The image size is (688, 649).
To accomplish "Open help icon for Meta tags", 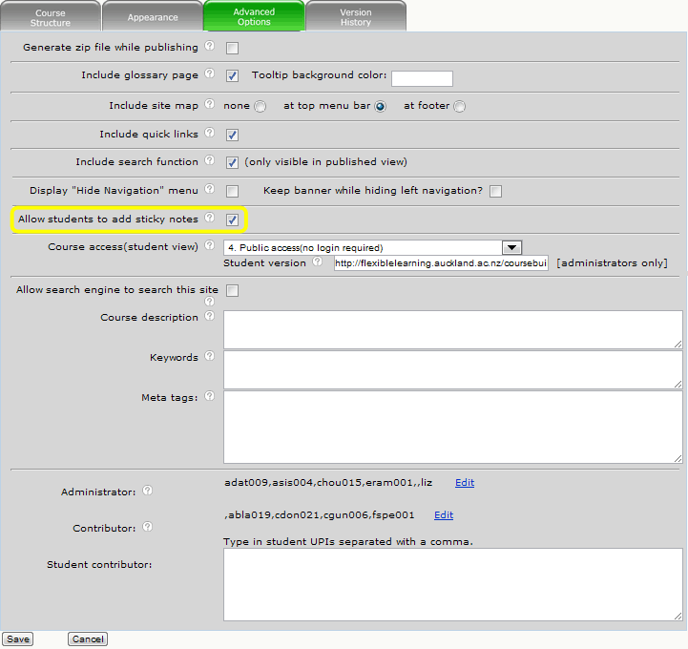I will pyautogui.click(x=210, y=396).
